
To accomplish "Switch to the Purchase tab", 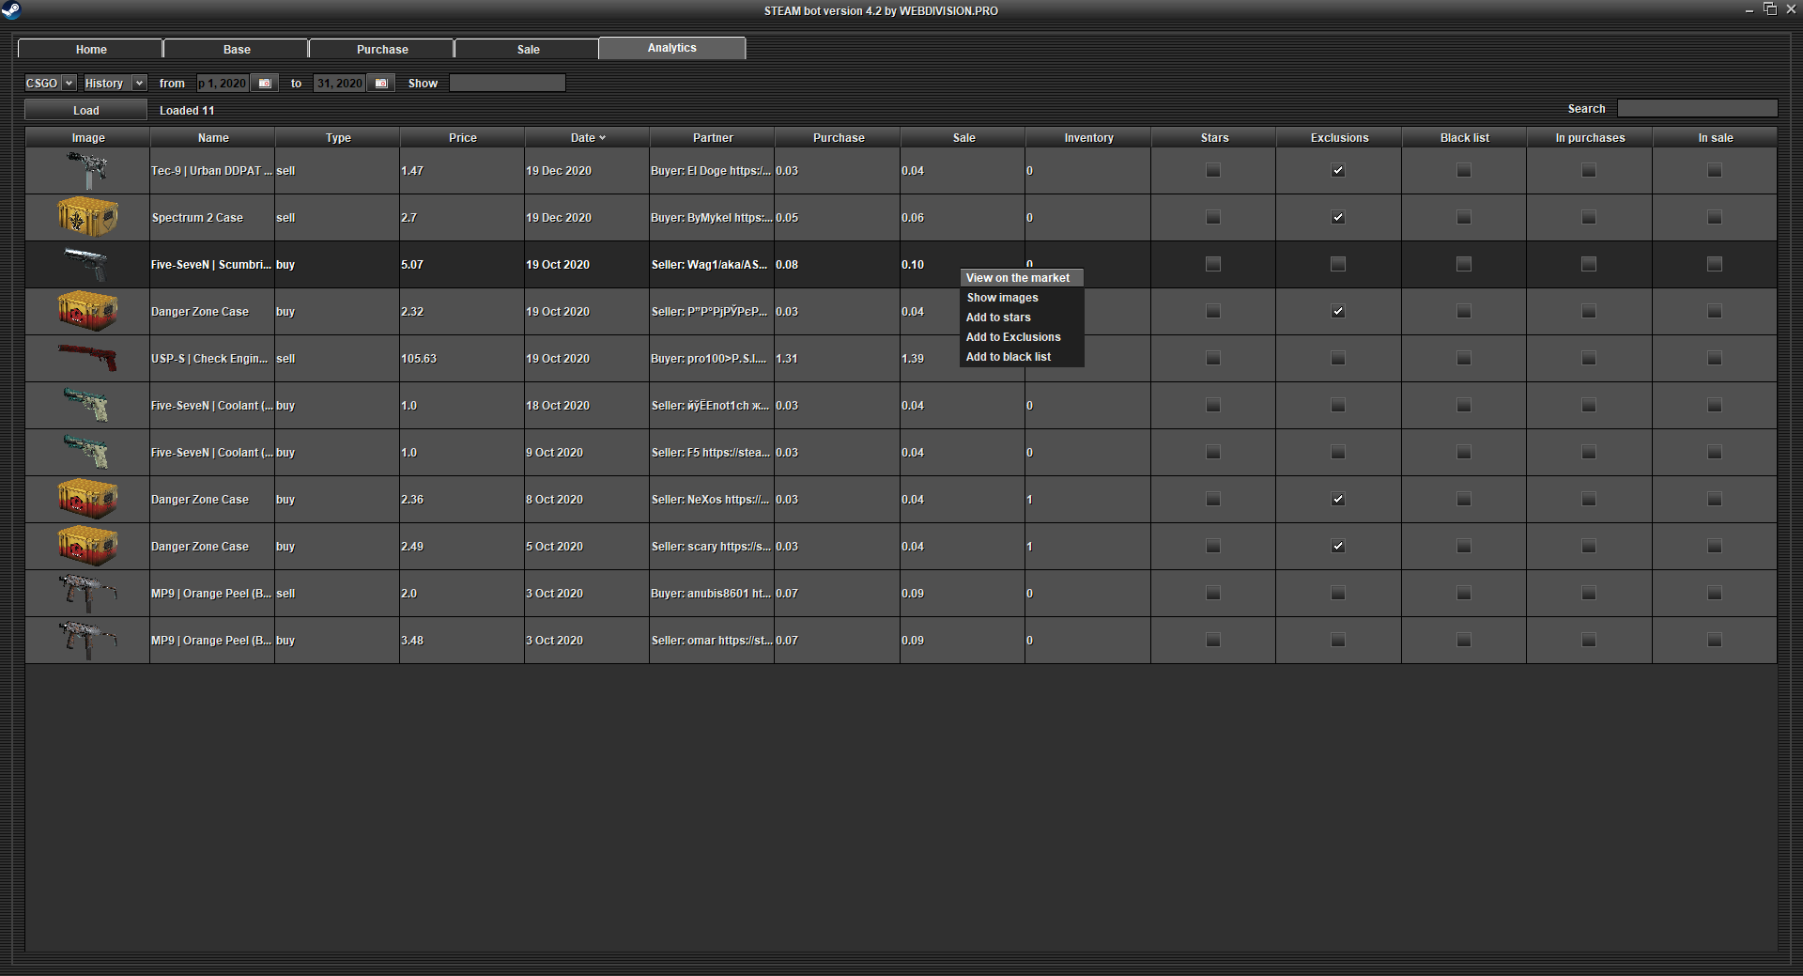I will click(x=382, y=50).
